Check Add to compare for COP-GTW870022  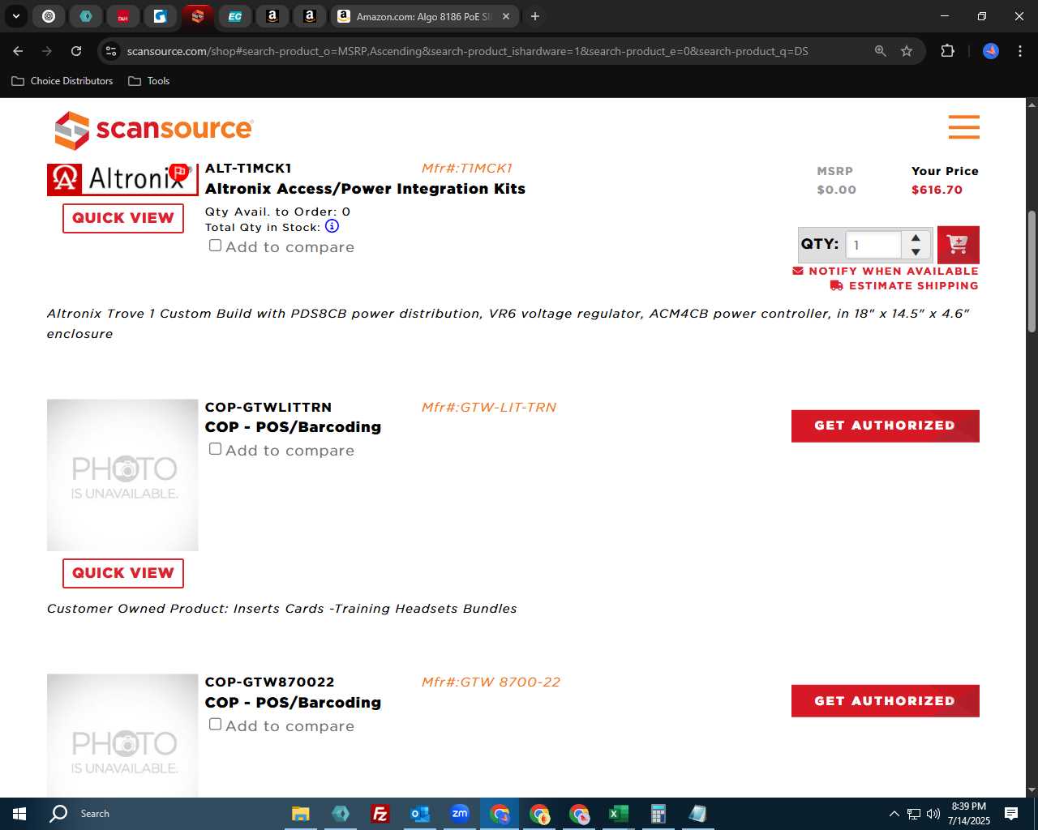point(215,725)
